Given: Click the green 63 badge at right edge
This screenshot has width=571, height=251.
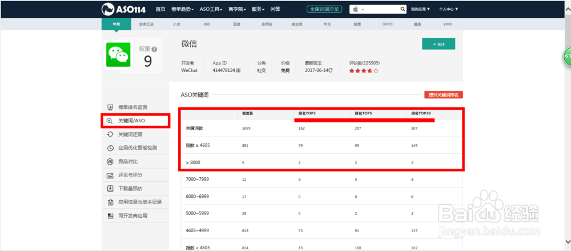Looking at the screenshot, I should click(567, 57).
